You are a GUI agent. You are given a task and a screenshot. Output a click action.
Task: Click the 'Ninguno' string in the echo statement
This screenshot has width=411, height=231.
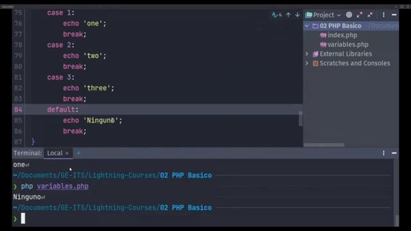coord(101,121)
